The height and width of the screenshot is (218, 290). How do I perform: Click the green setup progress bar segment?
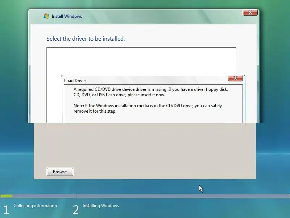(6, 196)
